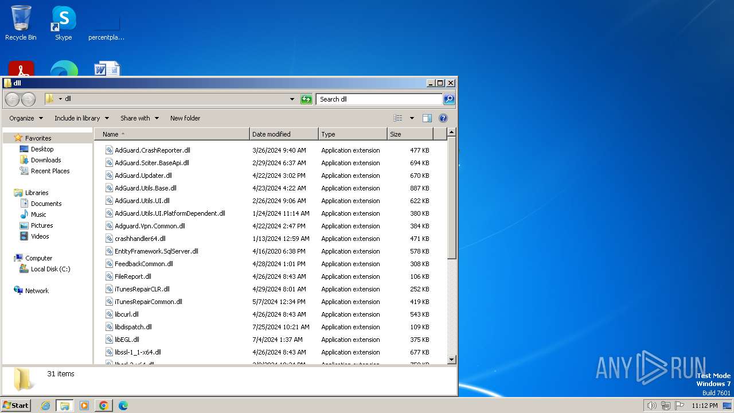
Task: Click the file list scroll up arrow
Action: pyautogui.click(x=451, y=133)
